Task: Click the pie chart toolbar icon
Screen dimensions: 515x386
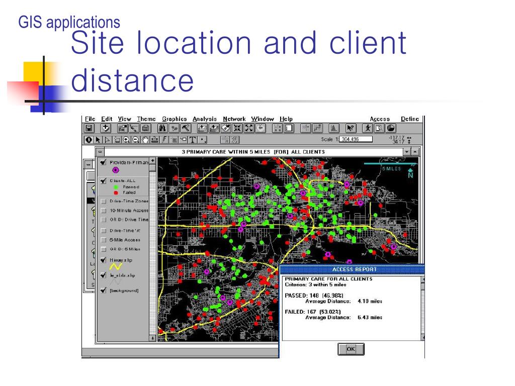Action: 391,128
